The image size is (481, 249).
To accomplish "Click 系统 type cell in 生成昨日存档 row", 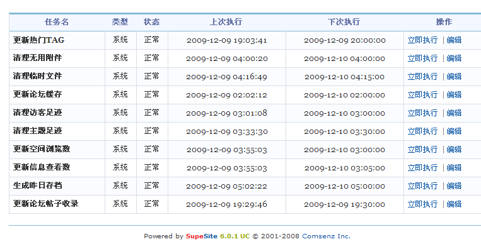I will click(x=120, y=185).
